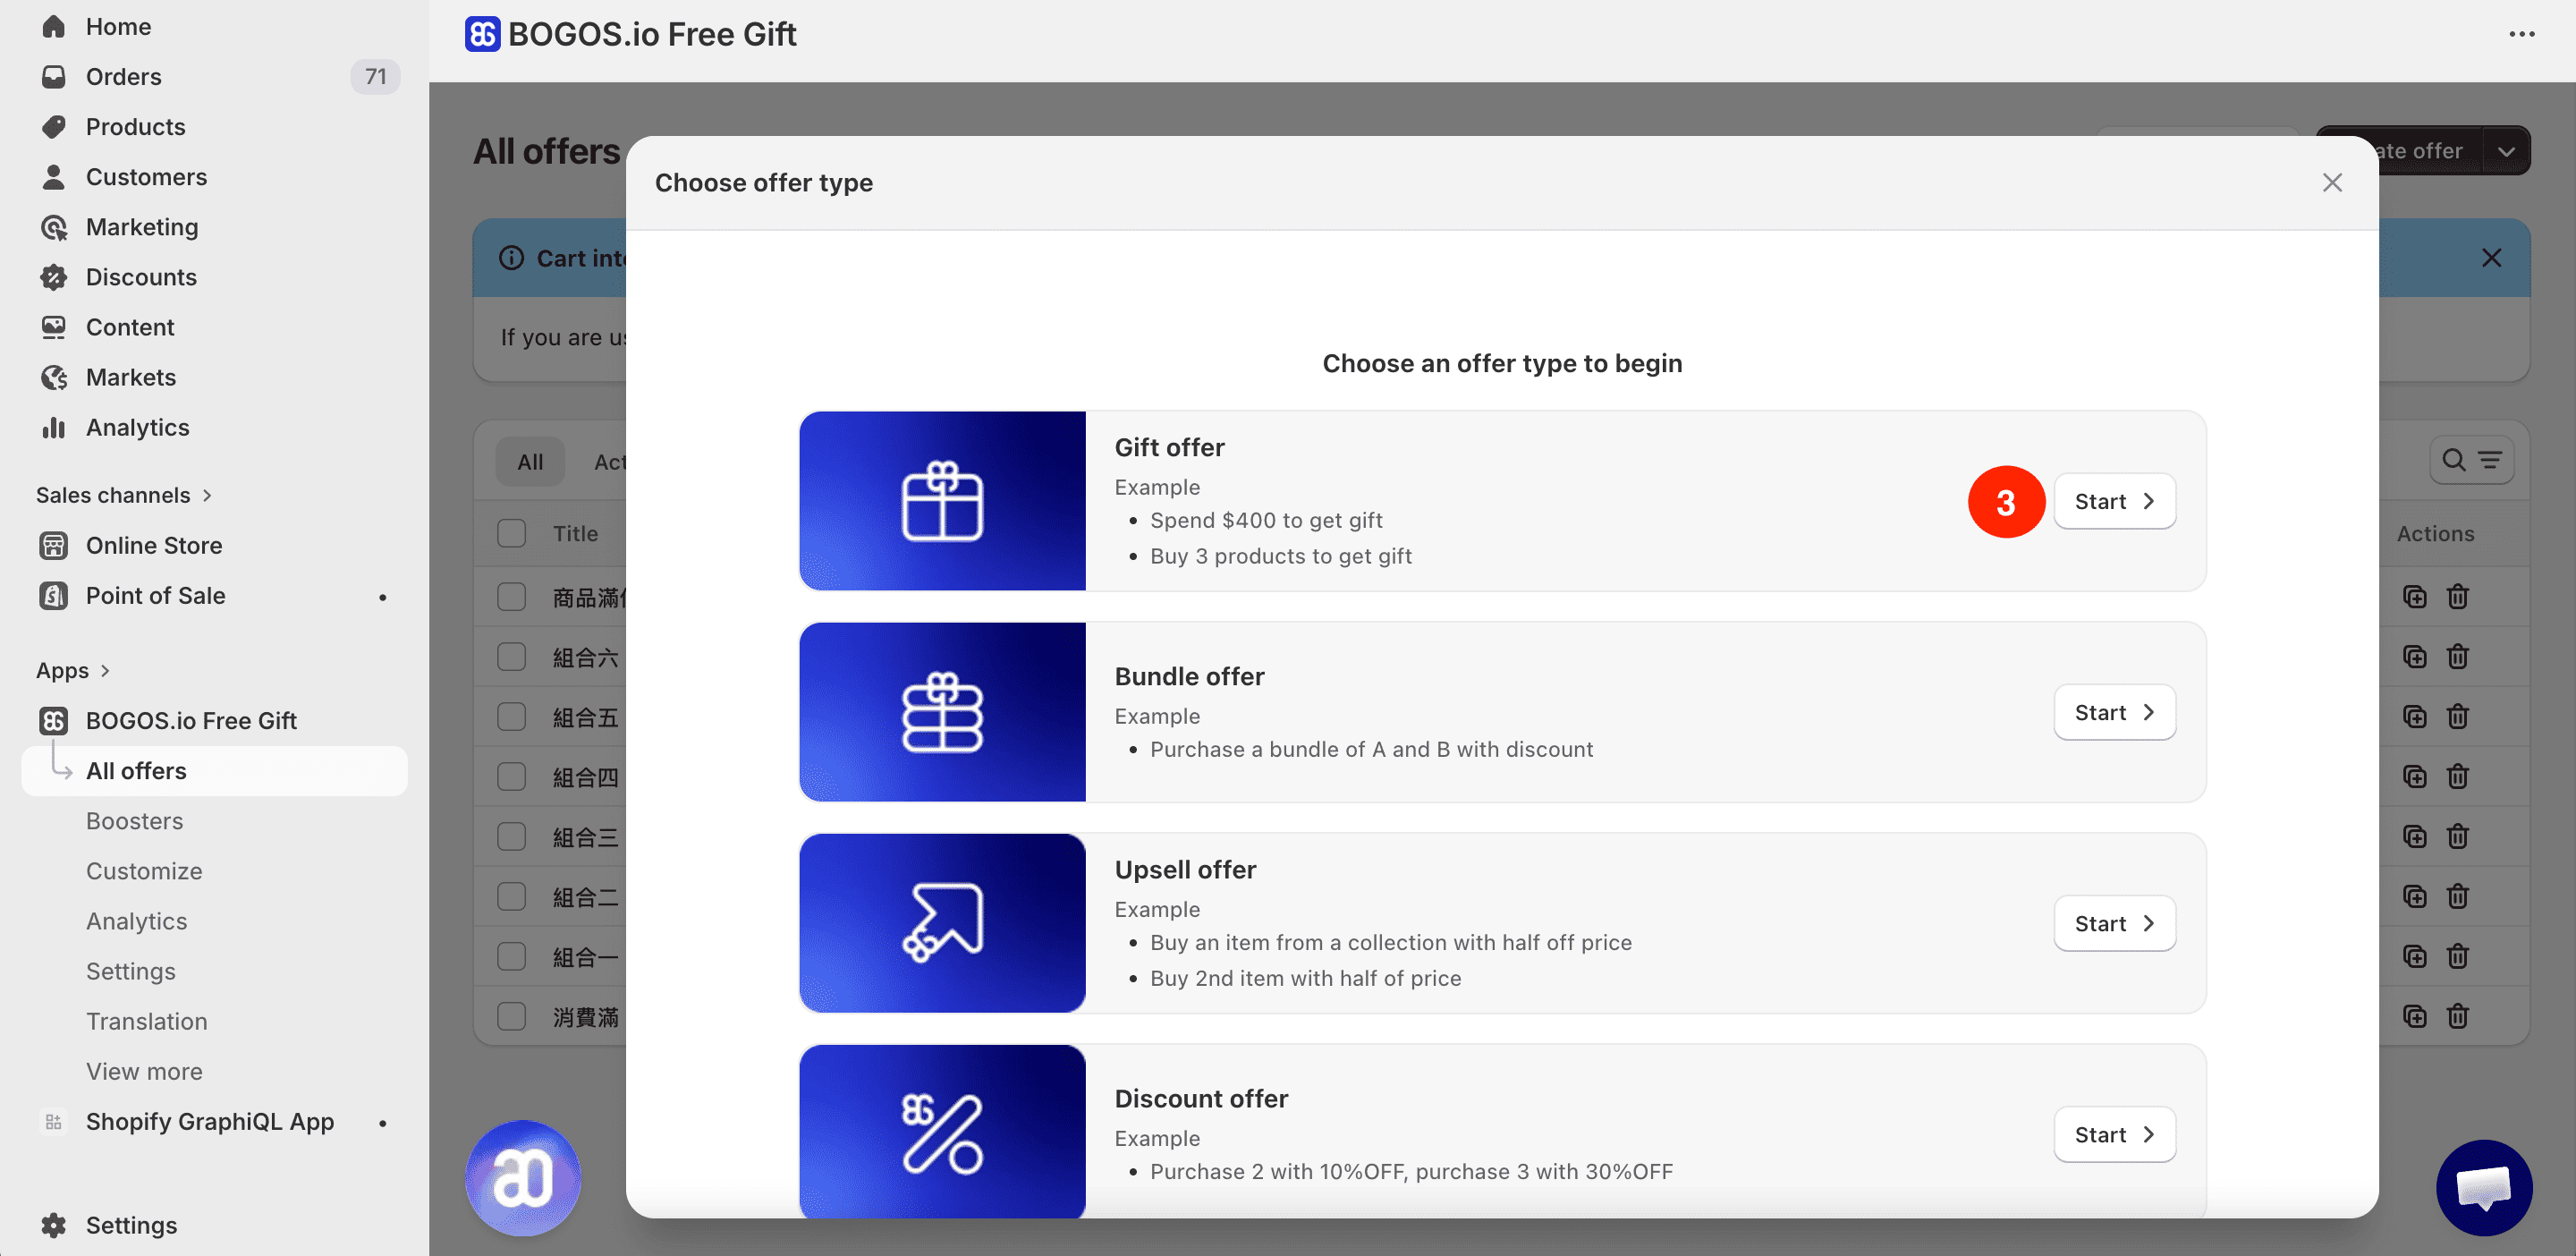Screen dimensions: 2576x1256
Task: Click the search and filter icon
Action: click(2471, 461)
